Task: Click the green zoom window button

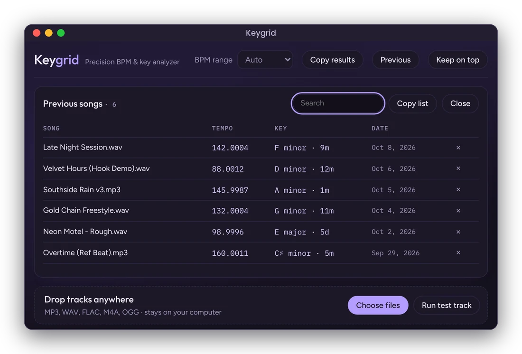Action: [x=61, y=33]
